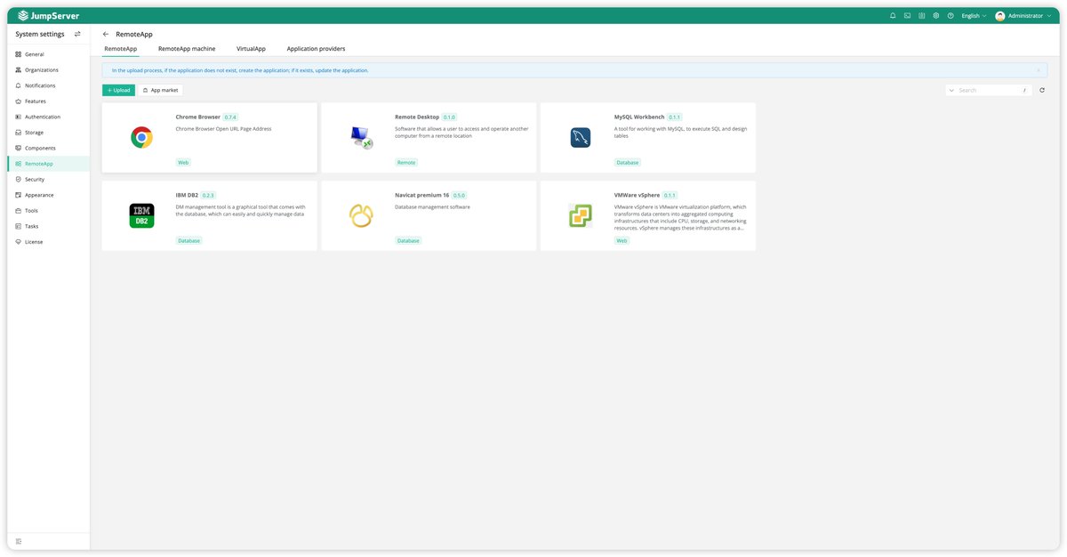This screenshot has width=1067, height=557.
Task: Open Authentication in sidebar
Action: tap(49, 117)
